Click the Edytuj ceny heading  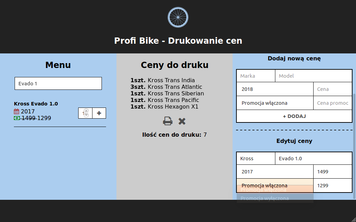(x=294, y=141)
